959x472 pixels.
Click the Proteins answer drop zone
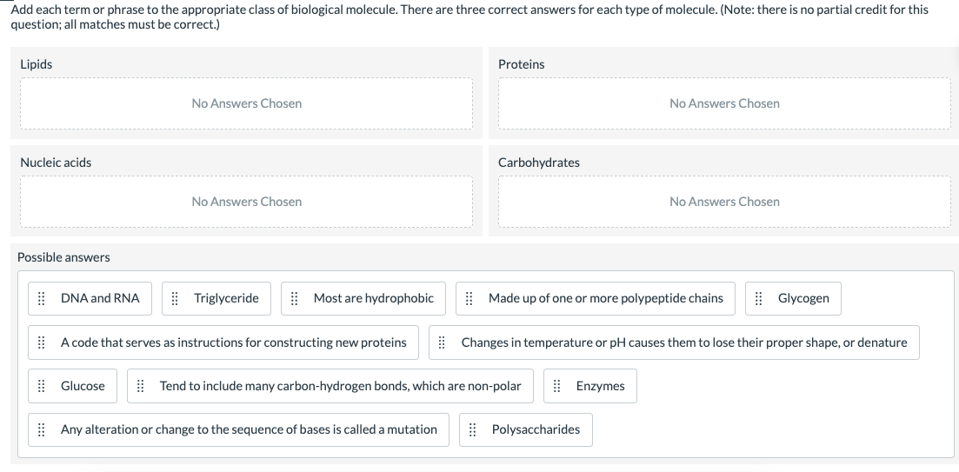[x=724, y=103]
